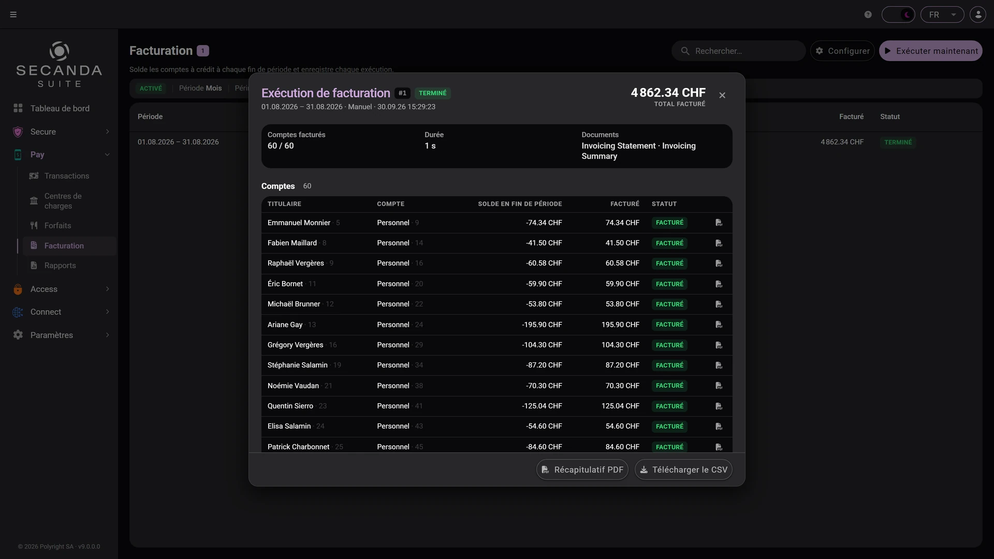Expand the Connect menu section
This screenshot has height=559, width=994.
tap(61, 312)
